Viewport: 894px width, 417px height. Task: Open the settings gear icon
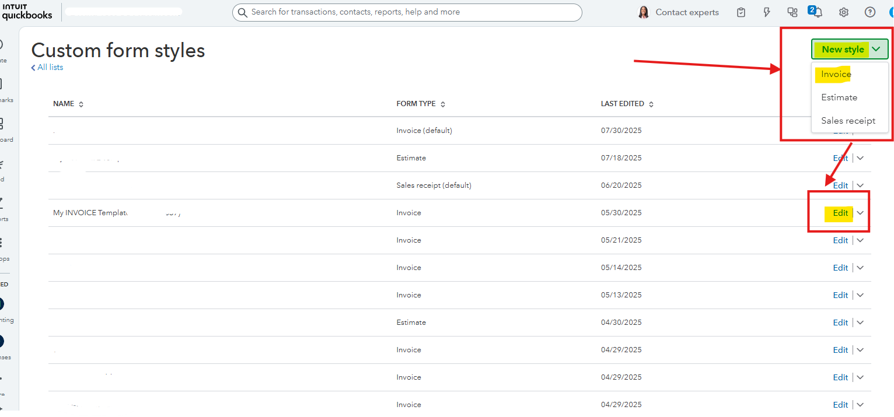click(x=844, y=12)
